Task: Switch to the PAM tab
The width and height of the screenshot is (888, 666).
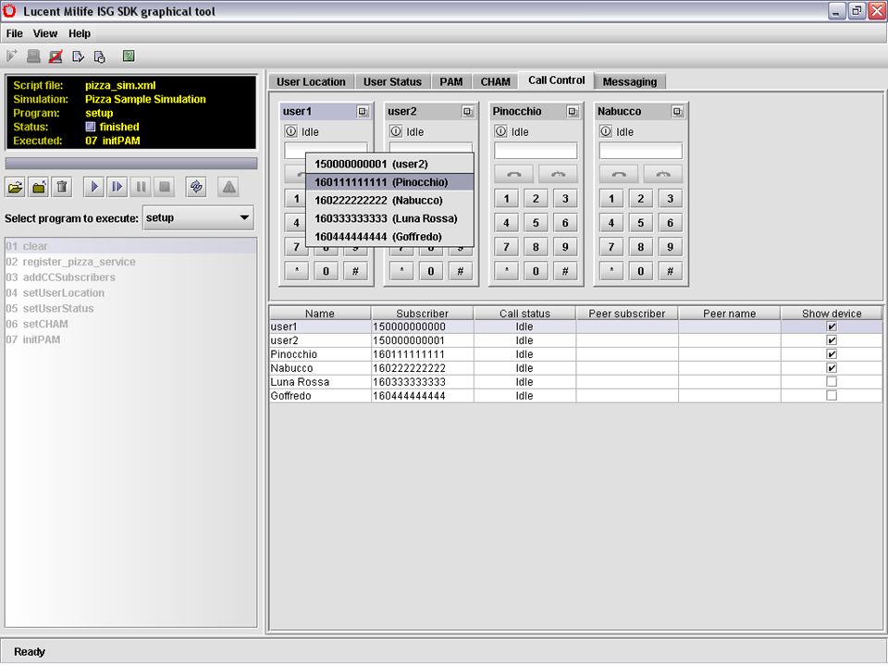Action: point(450,81)
